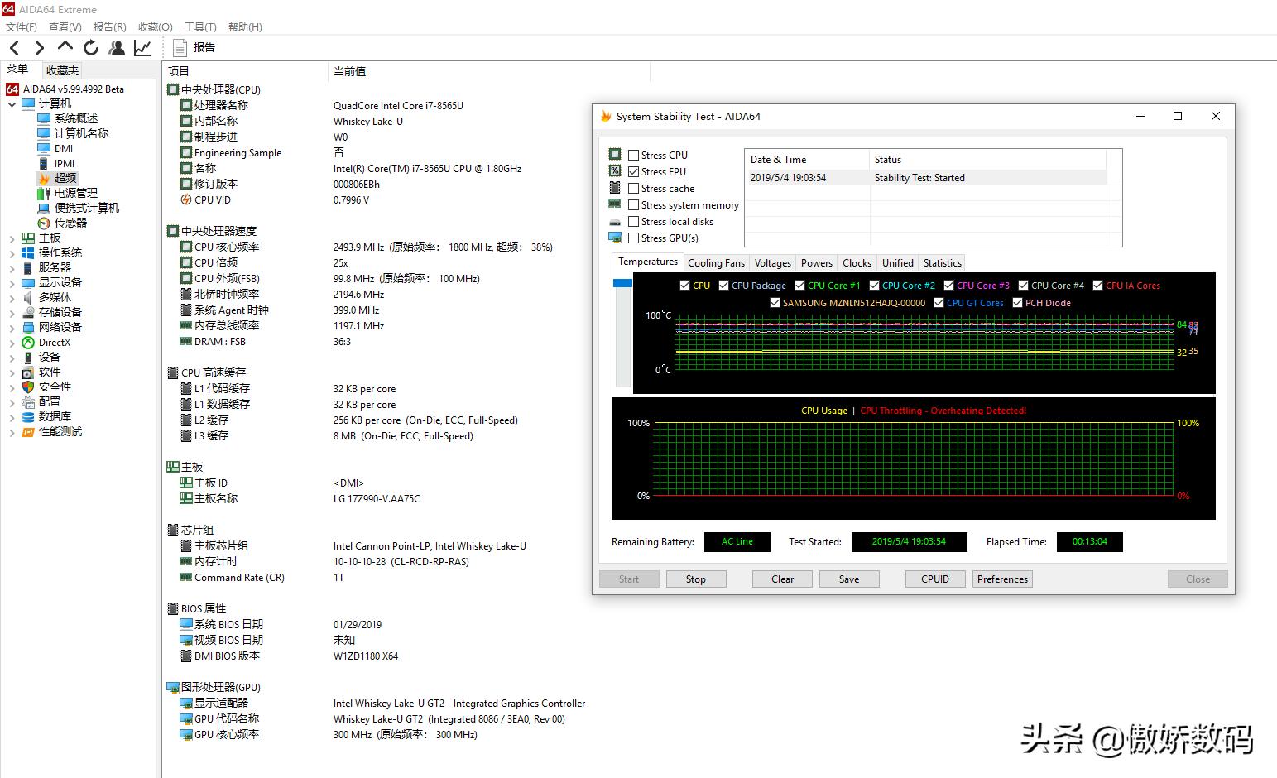Expand the 配置 tree node
The width and height of the screenshot is (1277, 778).
(x=12, y=402)
